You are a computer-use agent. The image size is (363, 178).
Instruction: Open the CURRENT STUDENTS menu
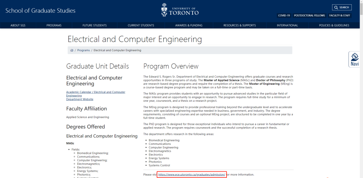(x=141, y=25)
